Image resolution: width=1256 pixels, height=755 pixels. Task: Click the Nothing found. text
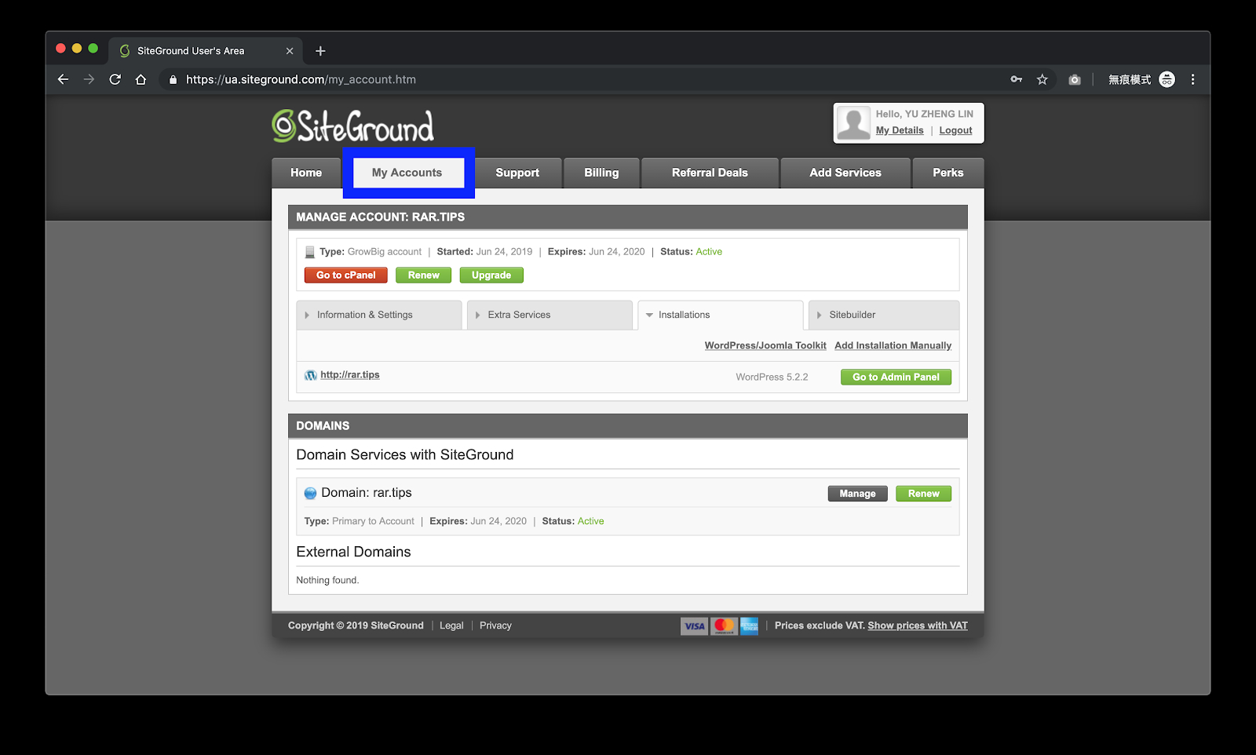[327, 581]
